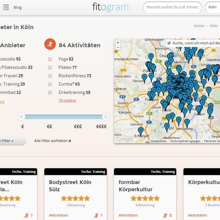Open the Fehler bei Google link on map

coord(212,141)
